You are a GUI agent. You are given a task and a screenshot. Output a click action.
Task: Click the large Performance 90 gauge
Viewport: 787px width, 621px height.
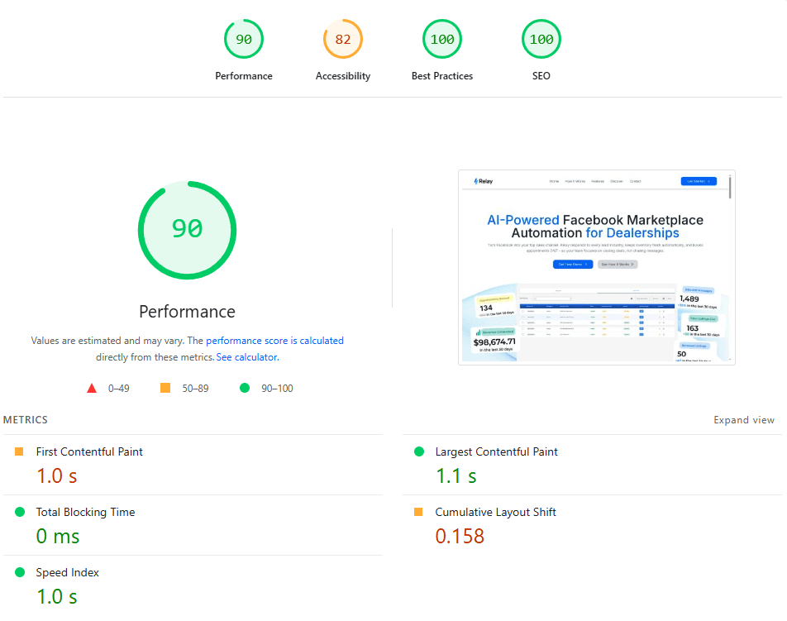click(187, 230)
